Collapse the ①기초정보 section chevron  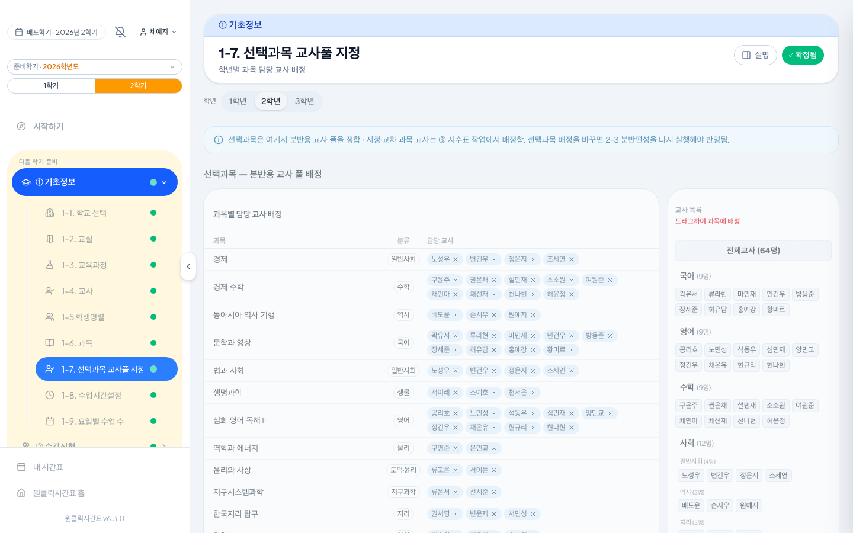[164, 182]
